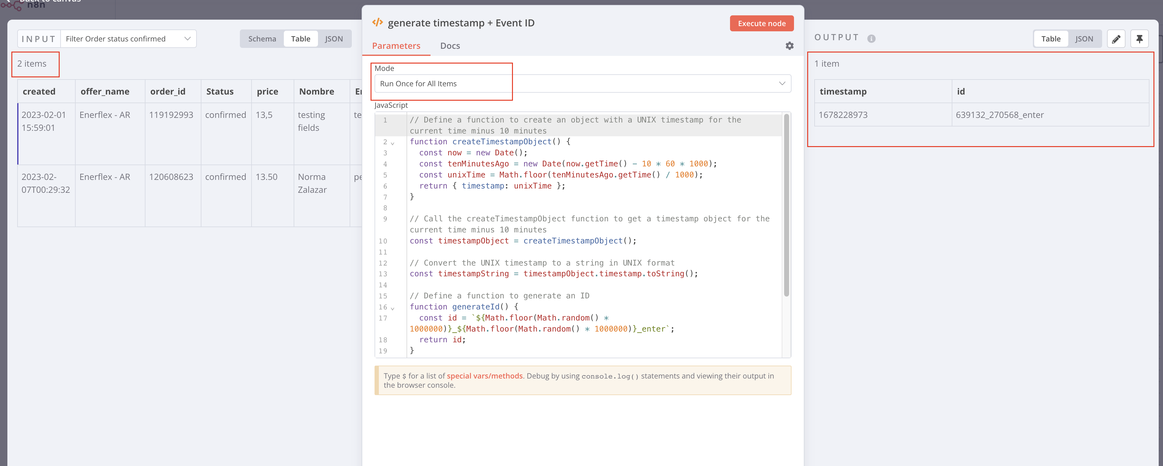Select the Parameters tab

coord(396,46)
